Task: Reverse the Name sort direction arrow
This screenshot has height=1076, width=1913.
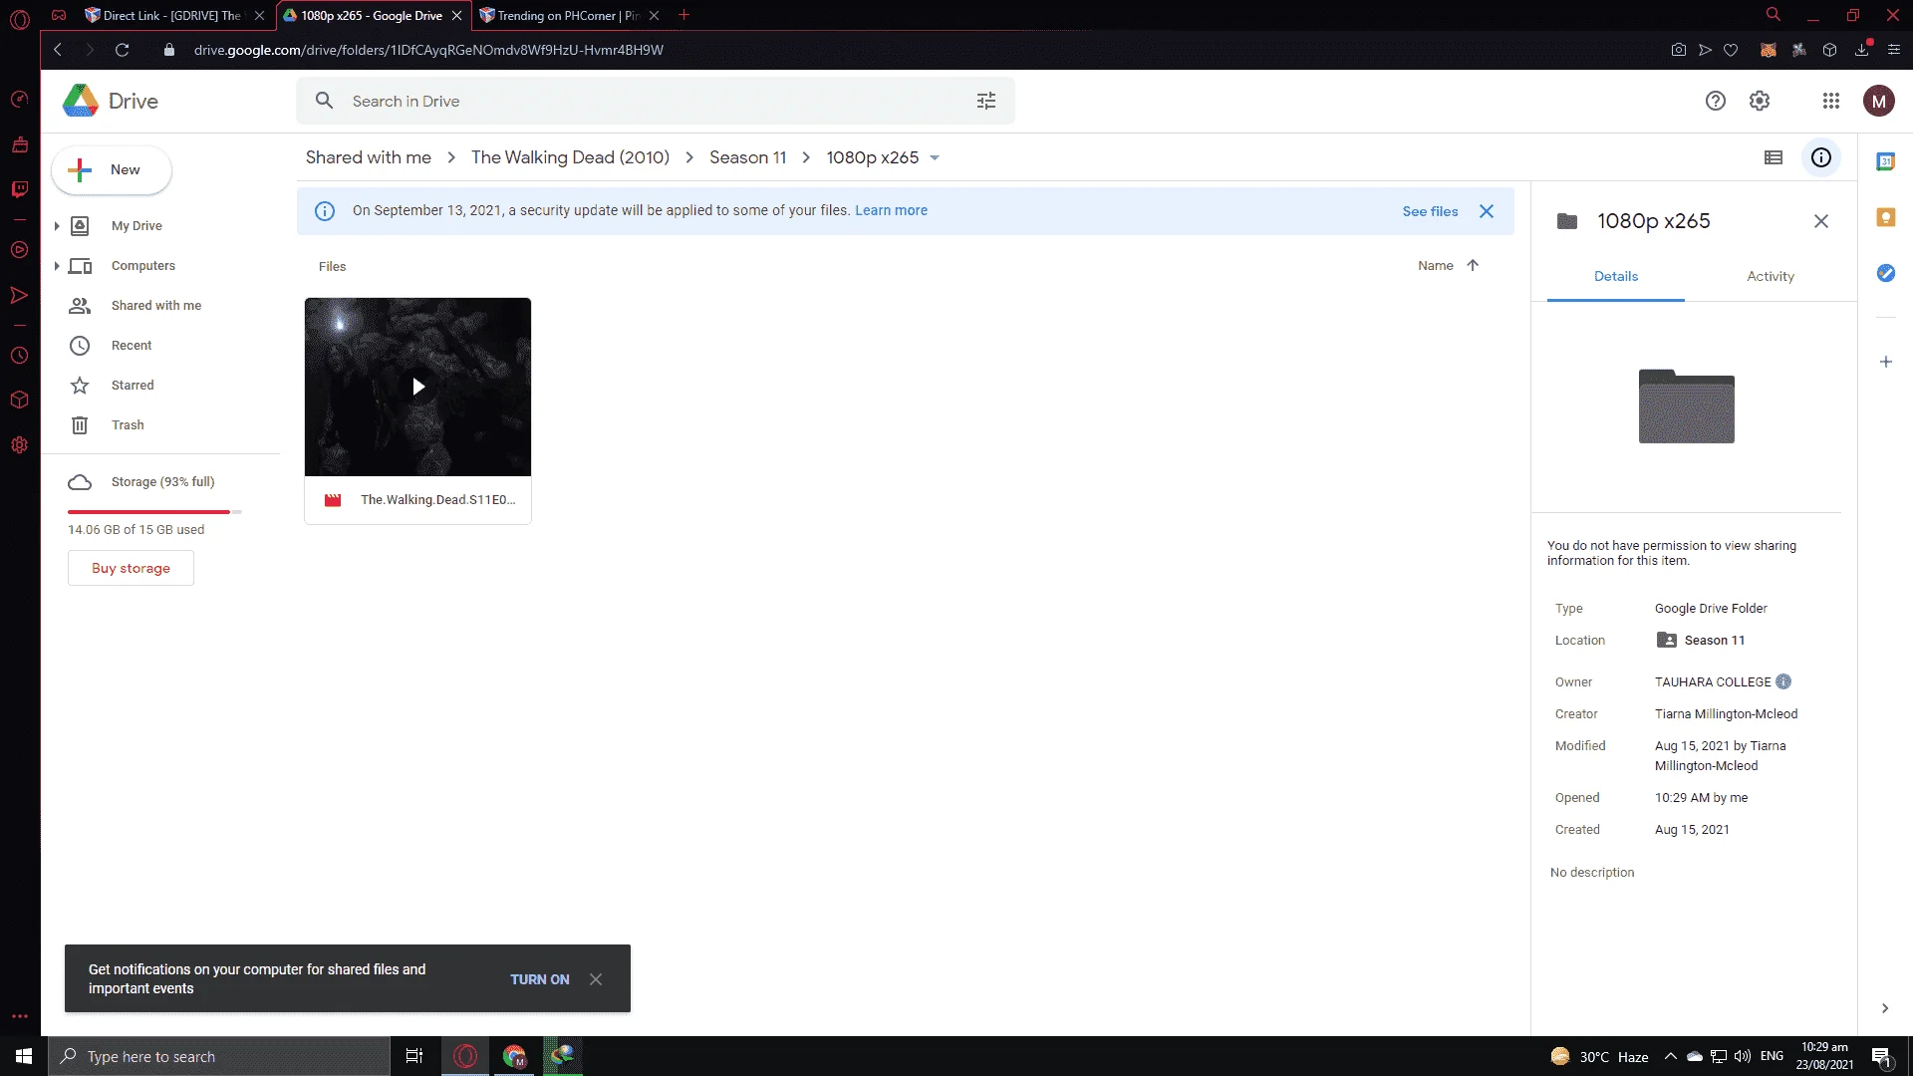Action: click(1473, 265)
